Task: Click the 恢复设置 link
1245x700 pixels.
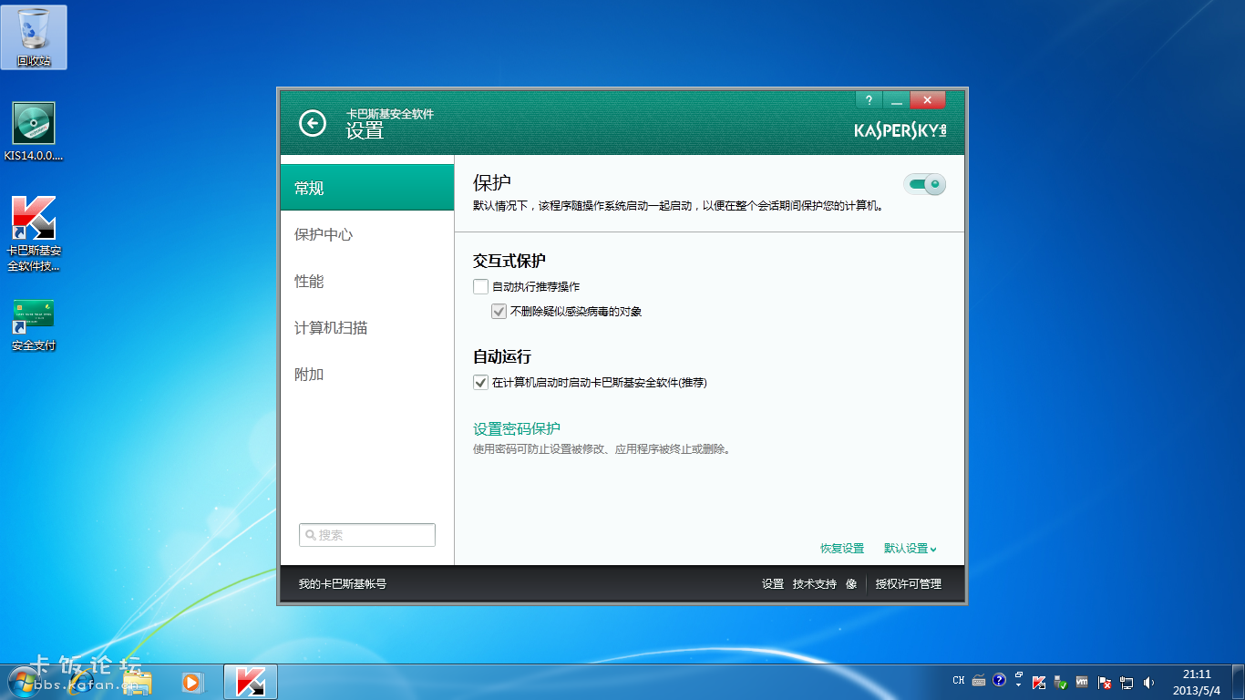Action: pyautogui.click(x=842, y=549)
